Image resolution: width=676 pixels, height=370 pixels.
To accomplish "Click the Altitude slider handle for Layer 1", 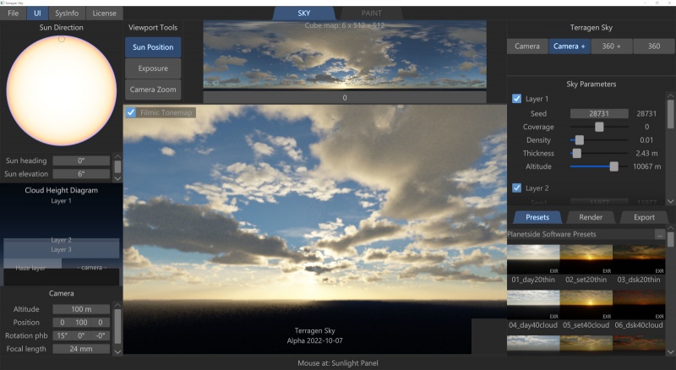I will (614, 166).
